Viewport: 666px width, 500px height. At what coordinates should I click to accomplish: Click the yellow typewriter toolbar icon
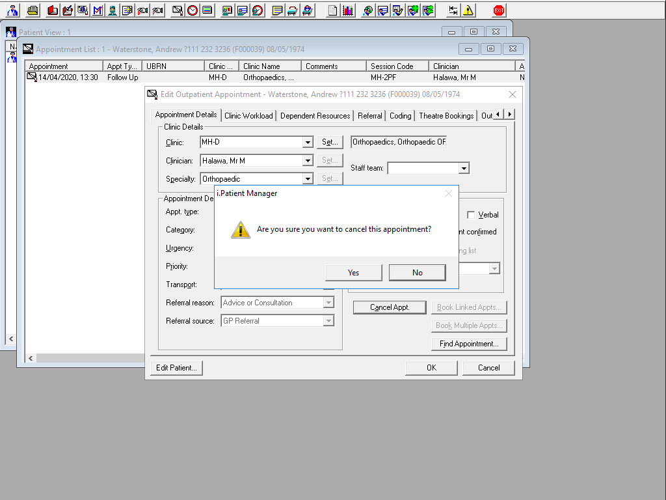coord(33,10)
